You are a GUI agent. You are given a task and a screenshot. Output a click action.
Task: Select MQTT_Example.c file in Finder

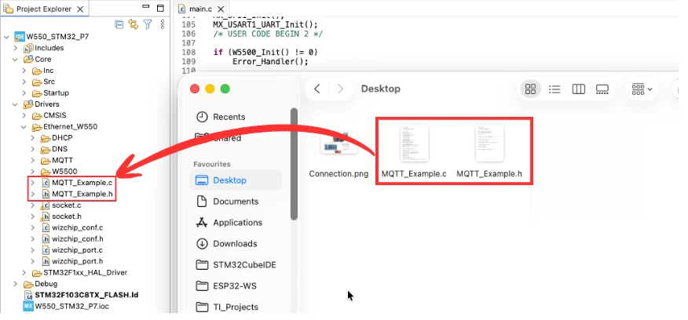414,151
